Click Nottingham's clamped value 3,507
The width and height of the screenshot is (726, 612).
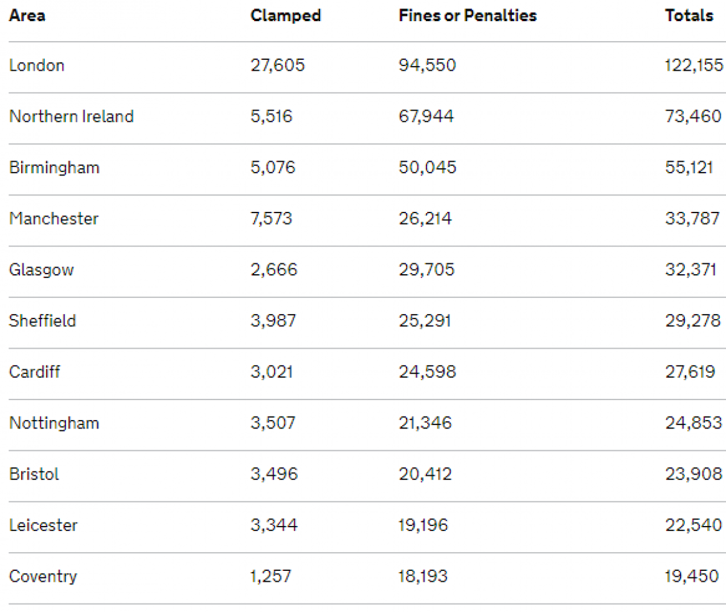pyautogui.click(x=273, y=423)
